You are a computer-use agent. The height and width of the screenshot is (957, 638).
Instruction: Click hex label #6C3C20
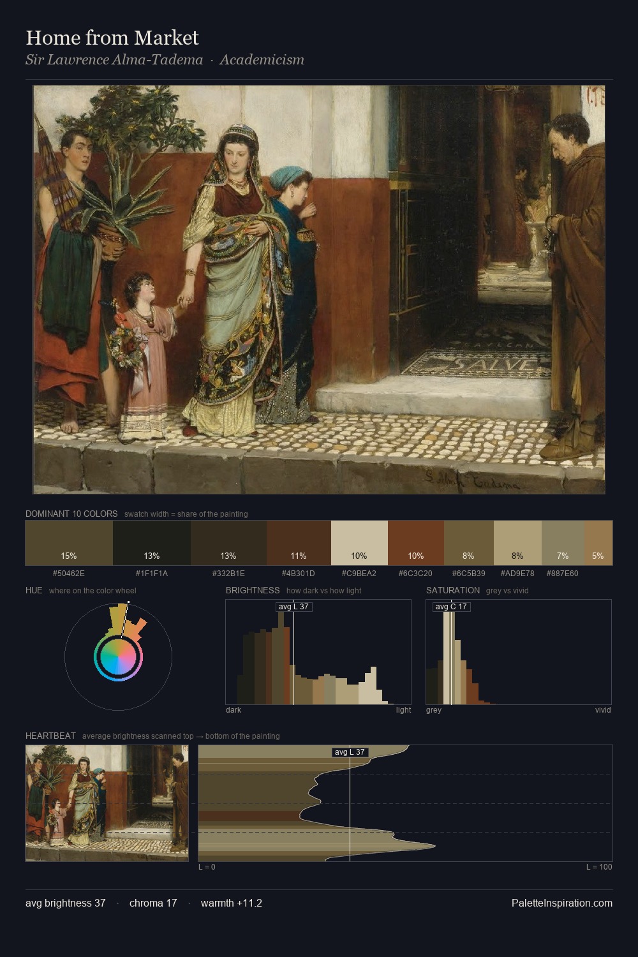[416, 574]
